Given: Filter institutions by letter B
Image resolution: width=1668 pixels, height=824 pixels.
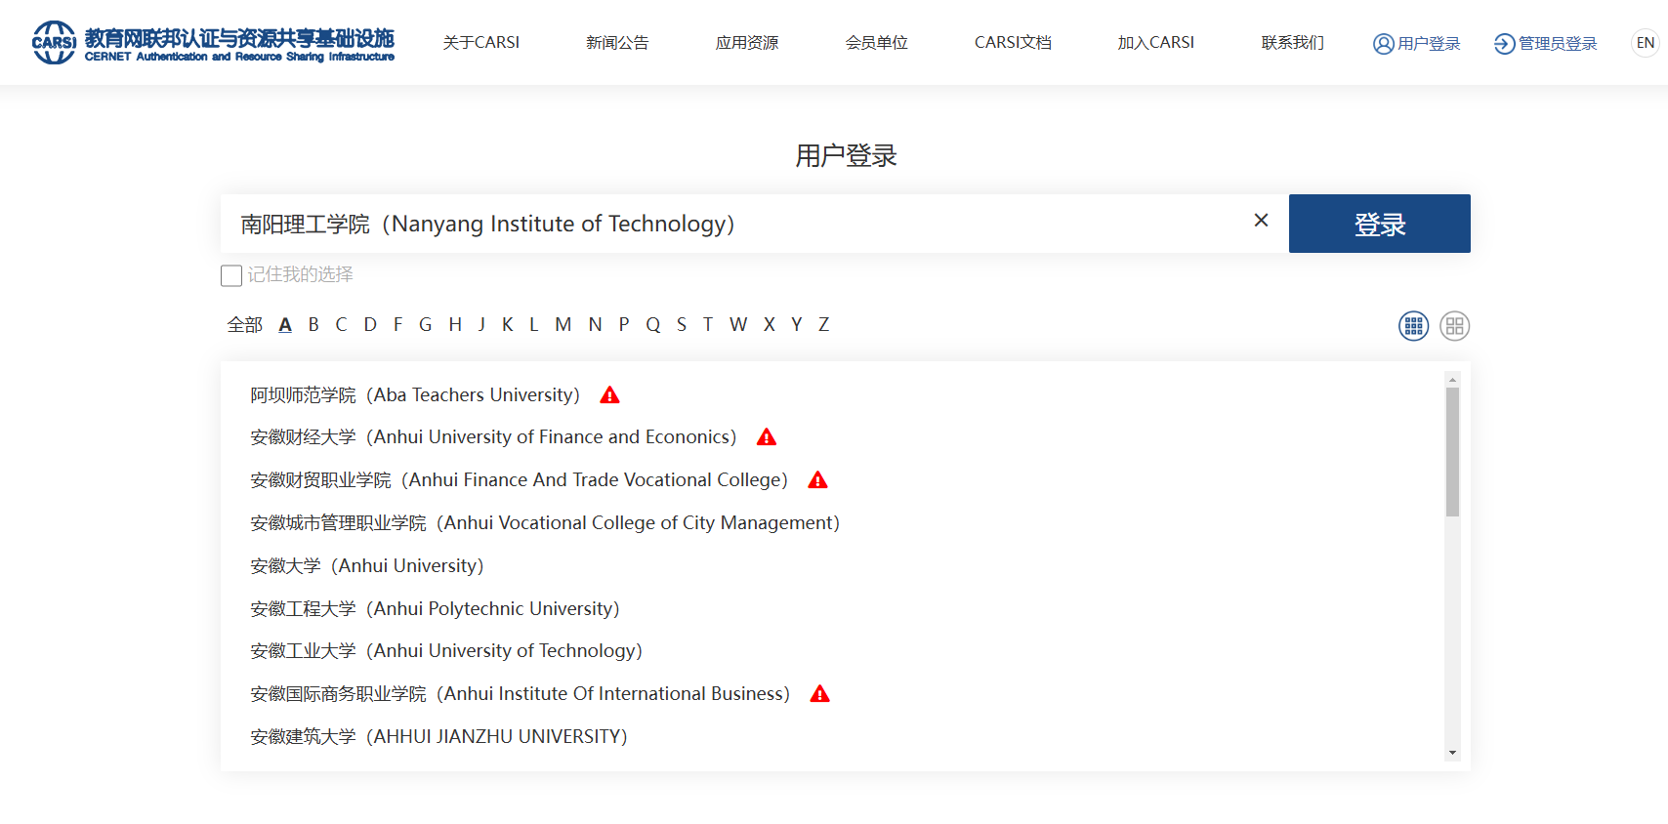Looking at the screenshot, I should [313, 325].
